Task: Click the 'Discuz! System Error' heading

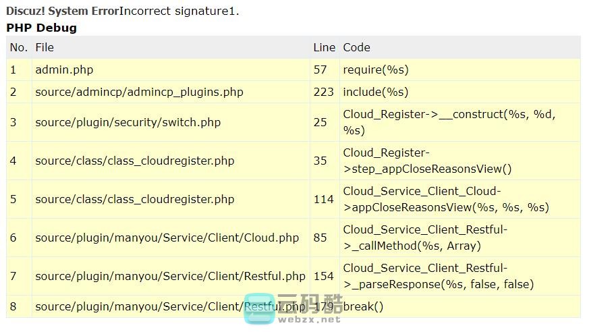Action: click(62, 11)
